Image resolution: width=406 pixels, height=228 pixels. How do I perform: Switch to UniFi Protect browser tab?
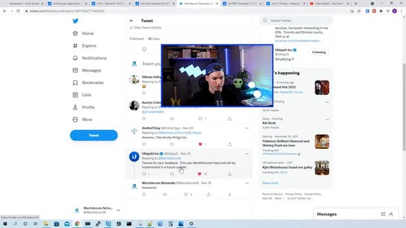pyautogui.click(x=285, y=4)
